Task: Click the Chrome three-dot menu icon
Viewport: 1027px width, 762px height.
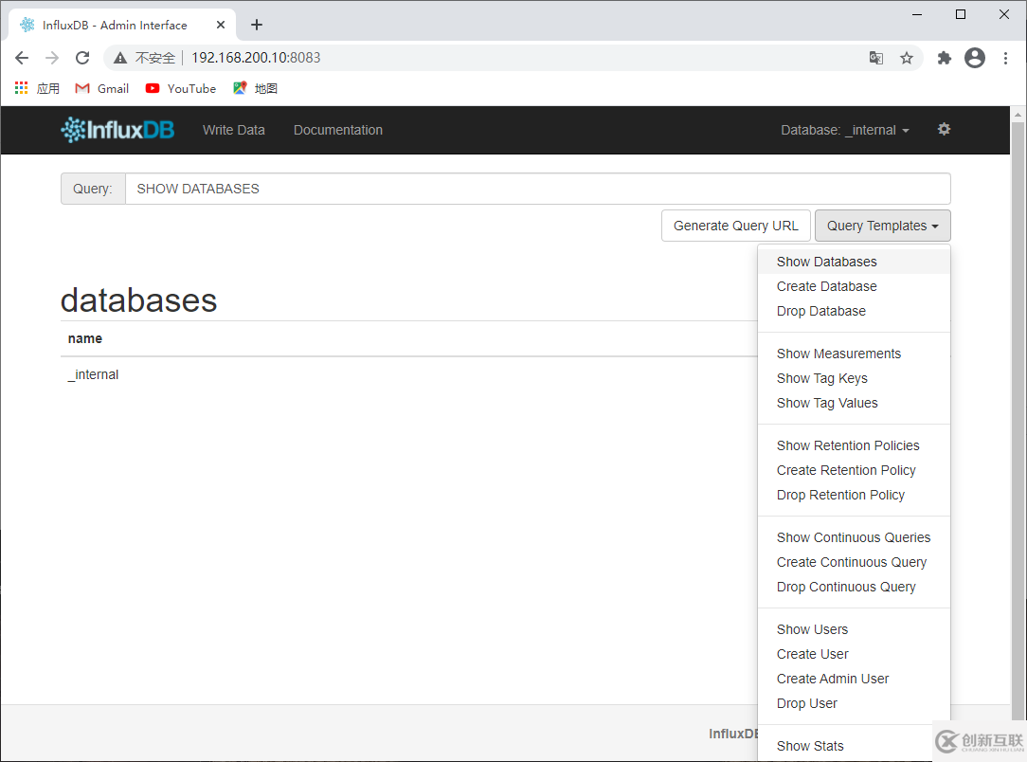Action: pos(1005,58)
